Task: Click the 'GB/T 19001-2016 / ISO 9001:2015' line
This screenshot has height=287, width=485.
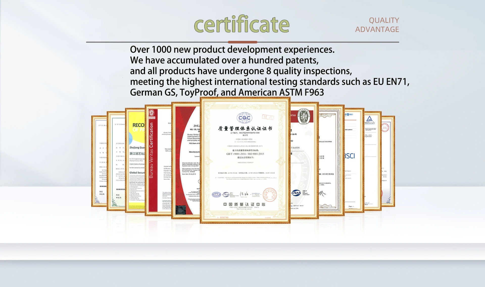Action: click(245, 154)
